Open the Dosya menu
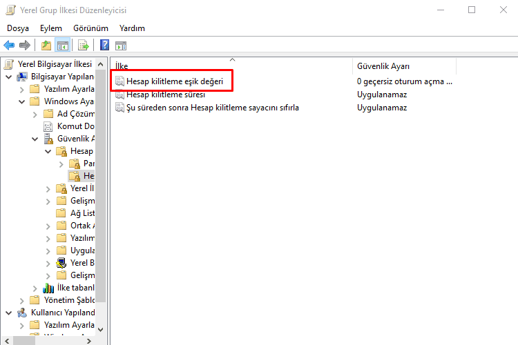The image size is (518, 345). click(19, 28)
